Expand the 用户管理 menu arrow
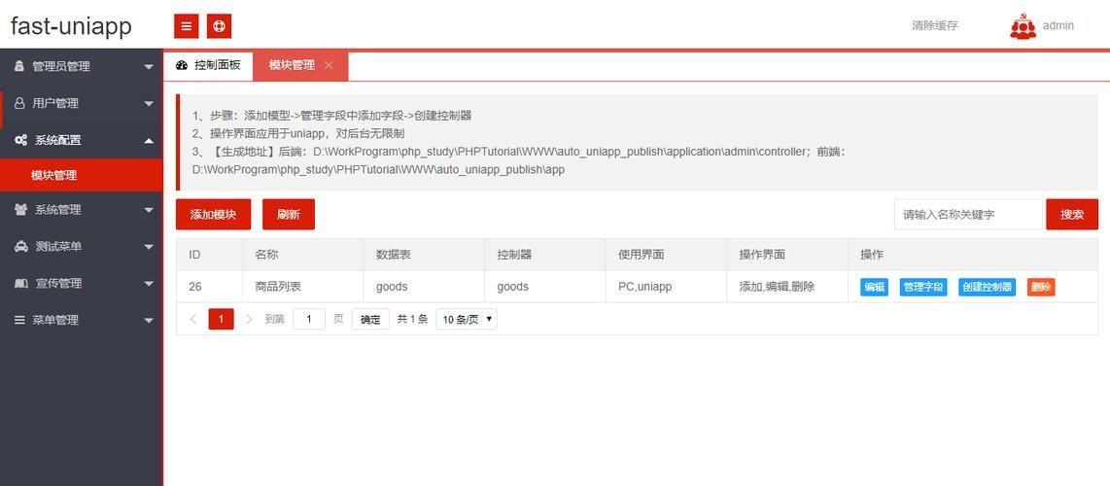Viewport: 1110px width, 486px height. (148, 103)
